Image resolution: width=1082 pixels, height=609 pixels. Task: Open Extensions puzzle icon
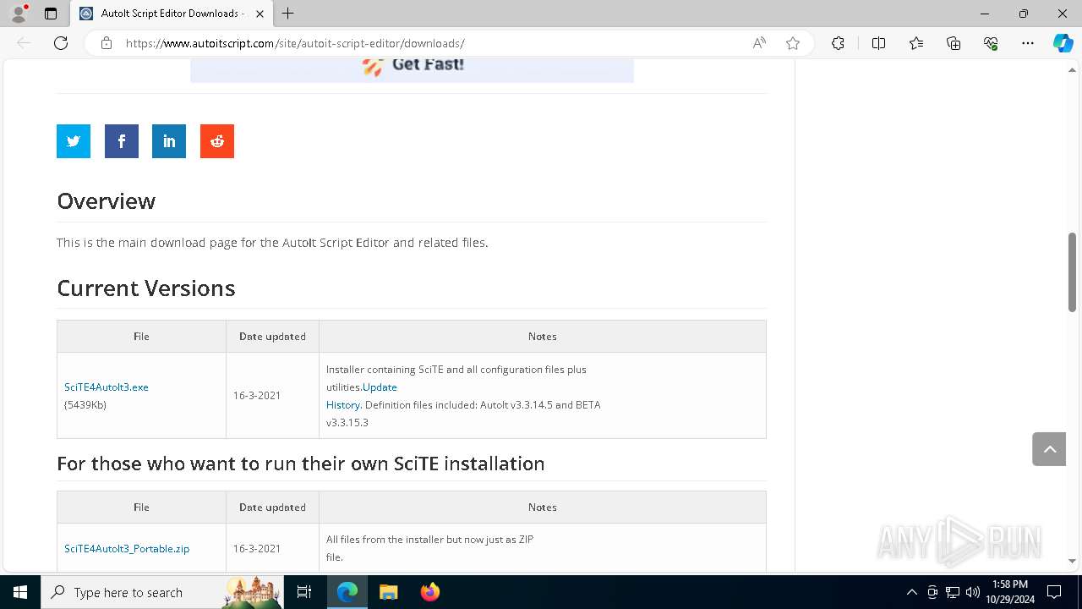pyautogui.click(x=838, y=43)
